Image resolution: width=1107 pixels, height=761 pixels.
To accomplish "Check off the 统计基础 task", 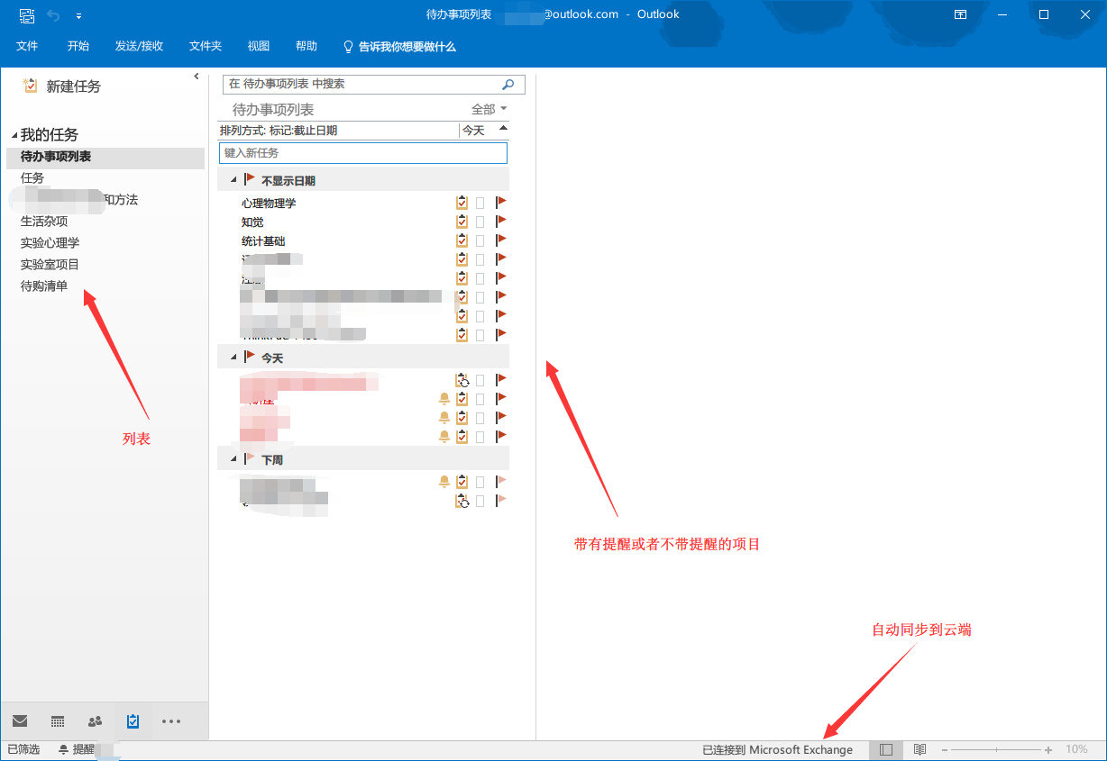I will (480, 240).
